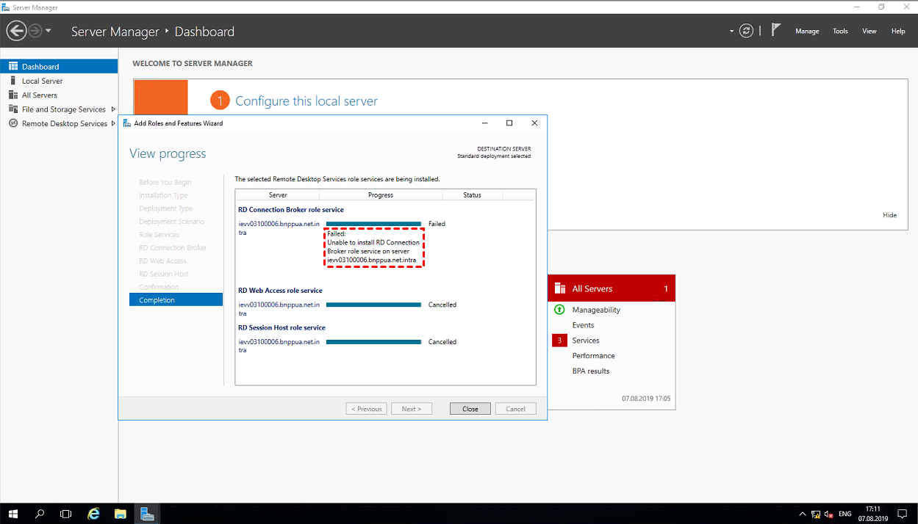Open the Tools menu

pyautogui.click(x=840, y=31)
